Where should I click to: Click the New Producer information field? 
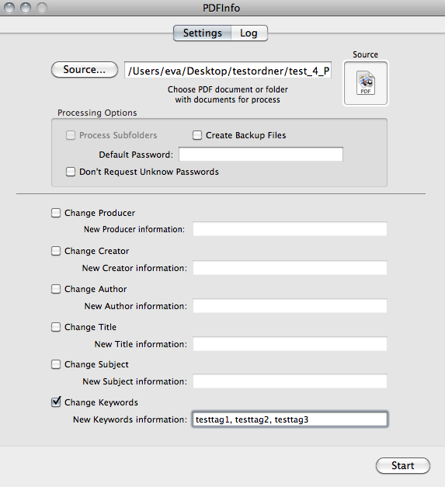coord(290,229)
